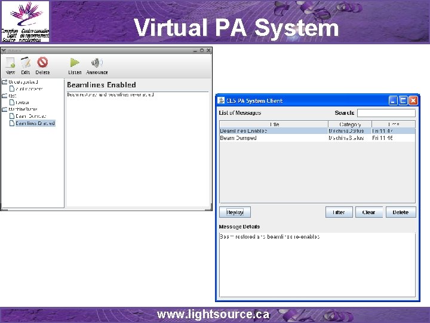Click the Filter button
Screen dimensions: 430x323
click(339, 212)
